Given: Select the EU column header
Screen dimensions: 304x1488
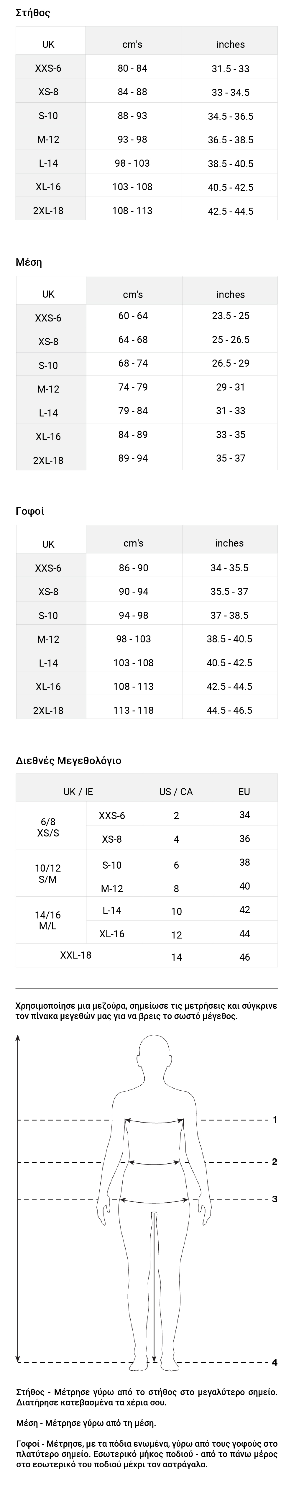Looking at the screenshot, I should 244,791.
